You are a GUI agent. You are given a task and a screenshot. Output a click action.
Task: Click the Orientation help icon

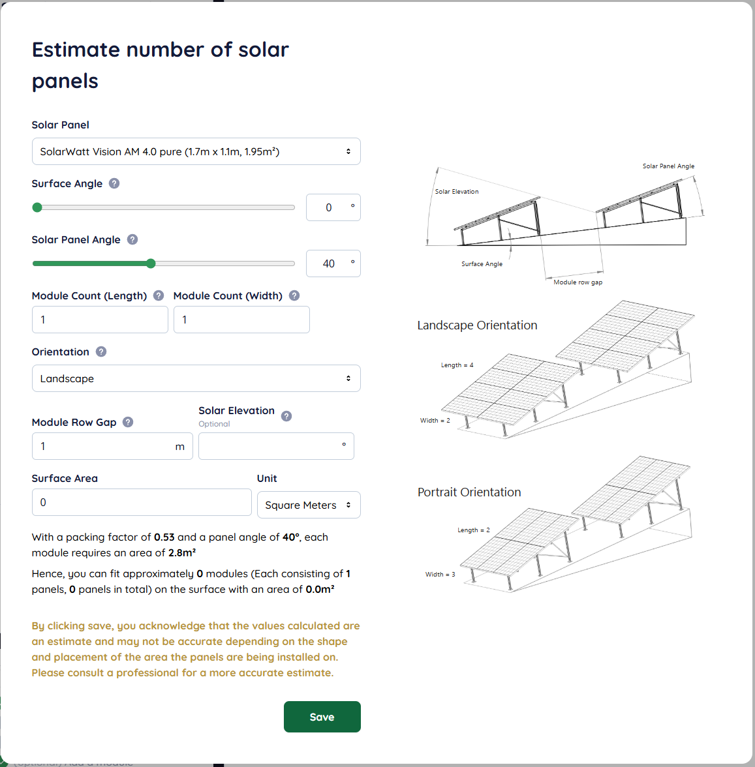point(101,352)
